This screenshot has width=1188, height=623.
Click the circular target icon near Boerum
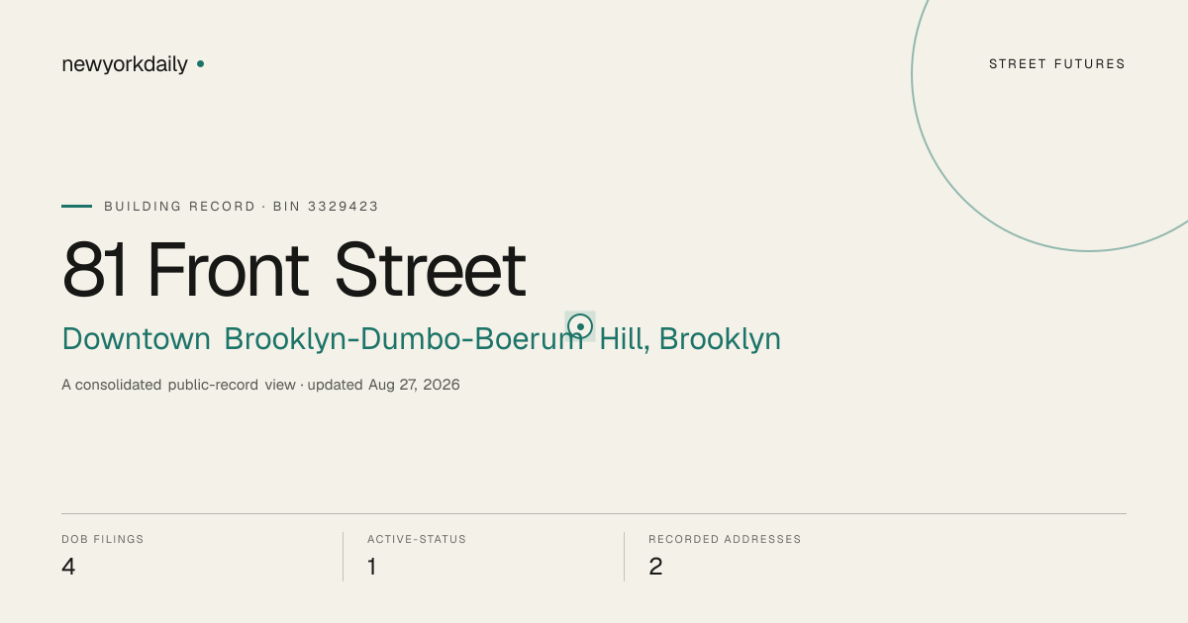point(580,326)
